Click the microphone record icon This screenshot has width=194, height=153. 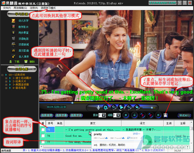tap(98, 107)
